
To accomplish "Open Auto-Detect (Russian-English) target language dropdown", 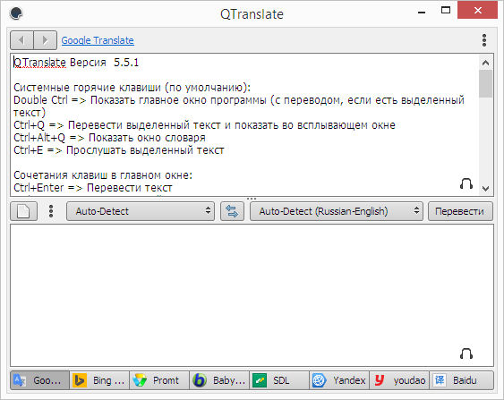I will coord(337,211).
